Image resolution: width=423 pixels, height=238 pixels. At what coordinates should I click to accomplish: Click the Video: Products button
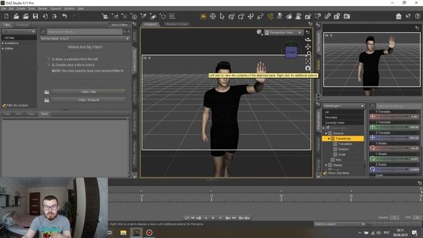tap(89, 100)
